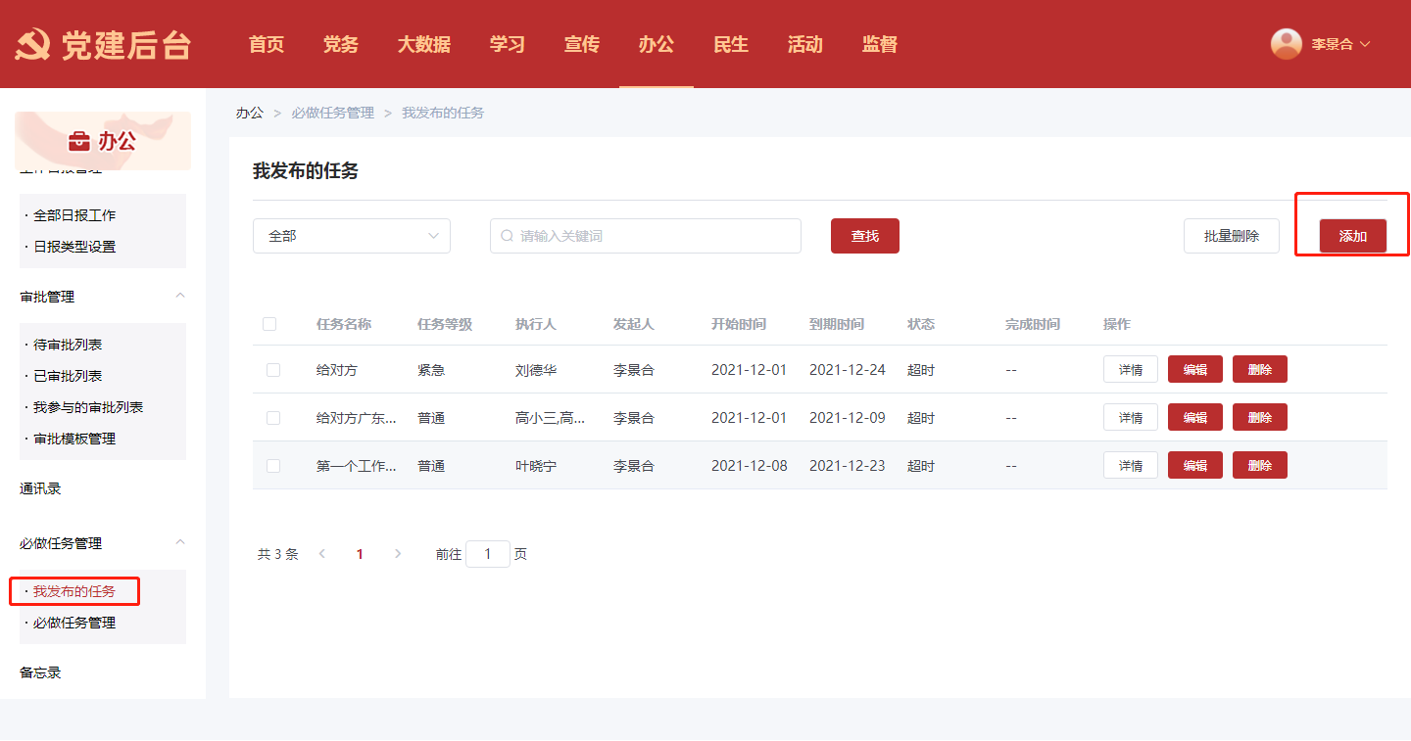Open the 全部 filter dropdown
This screenshot has height=741, width=1411.
click(x=351, y=236)
